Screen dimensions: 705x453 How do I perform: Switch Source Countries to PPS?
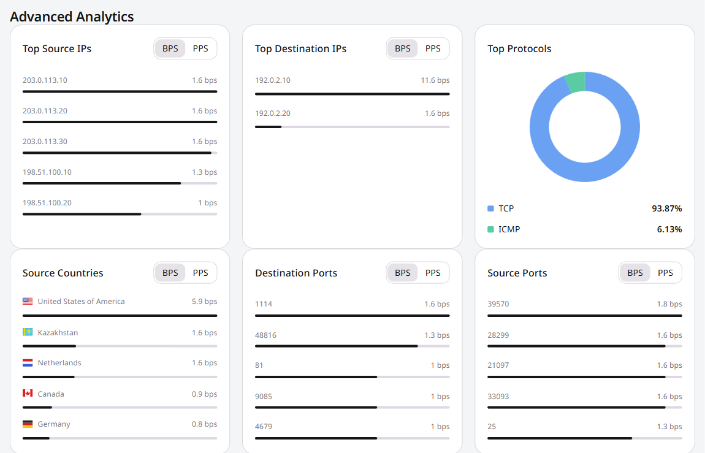(x=200, y=273)
